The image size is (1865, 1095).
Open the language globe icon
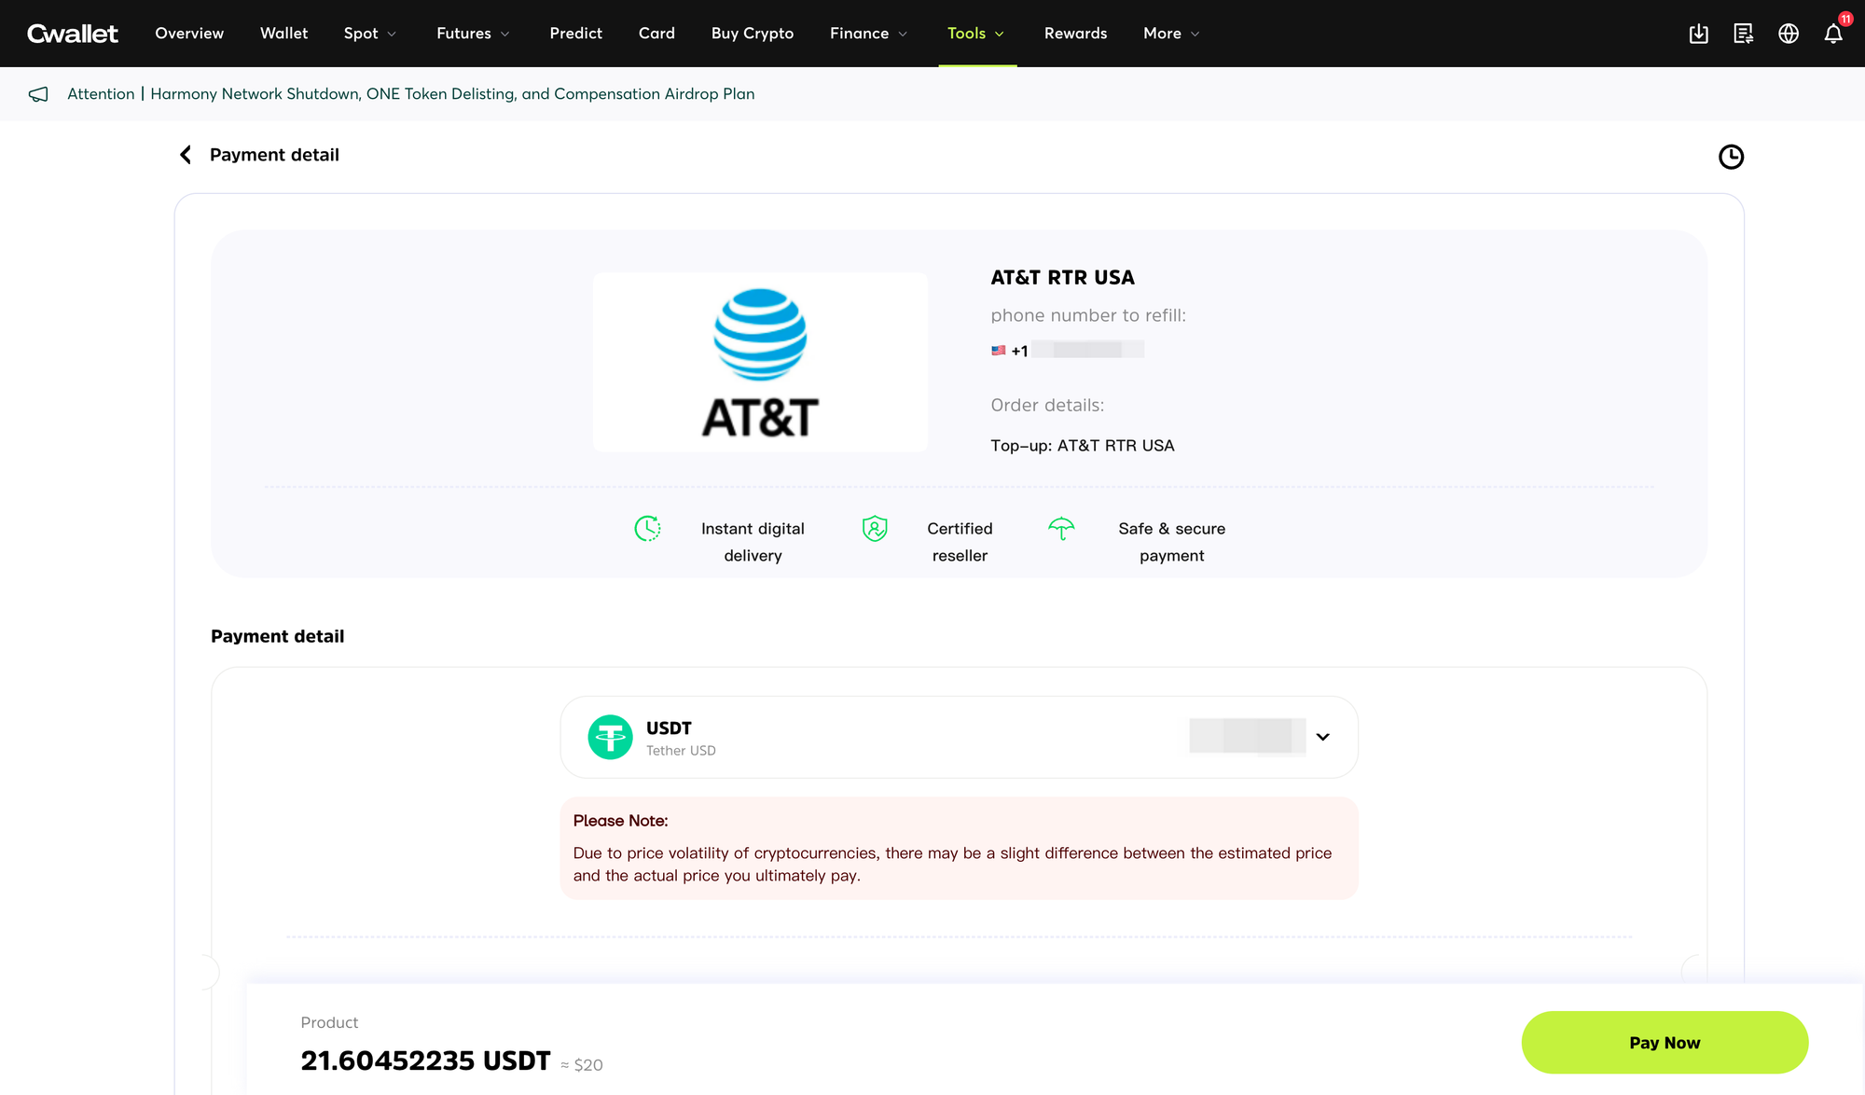point(1789,34)
